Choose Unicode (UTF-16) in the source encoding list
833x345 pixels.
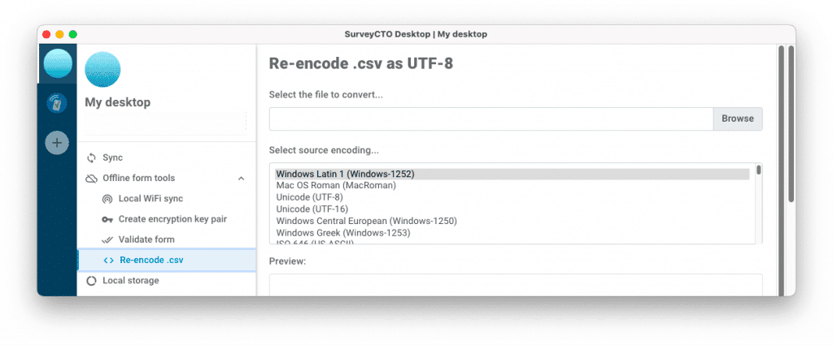tap(312, 209)
